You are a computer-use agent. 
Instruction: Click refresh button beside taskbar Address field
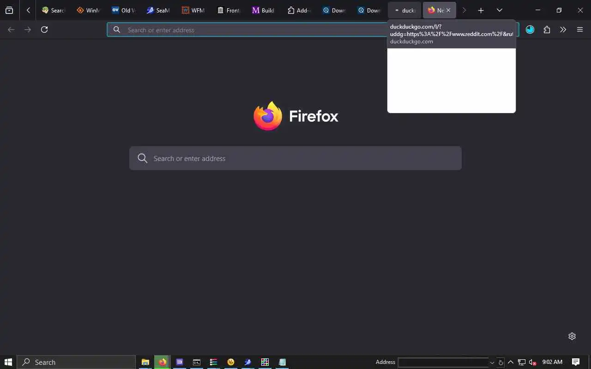(x=501, y=363)
